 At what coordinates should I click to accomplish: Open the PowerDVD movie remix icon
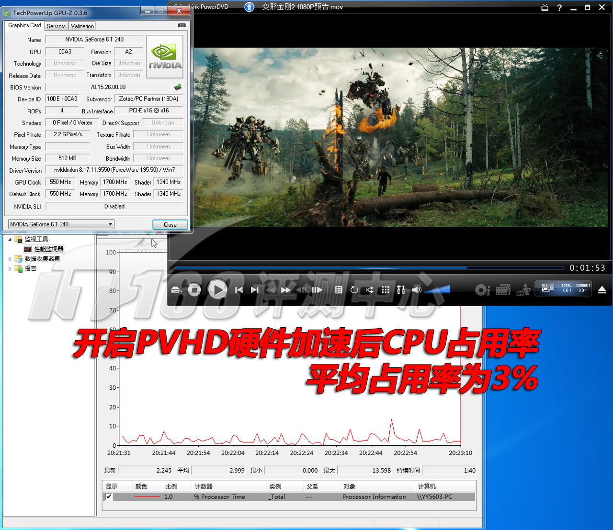point(523,290)
